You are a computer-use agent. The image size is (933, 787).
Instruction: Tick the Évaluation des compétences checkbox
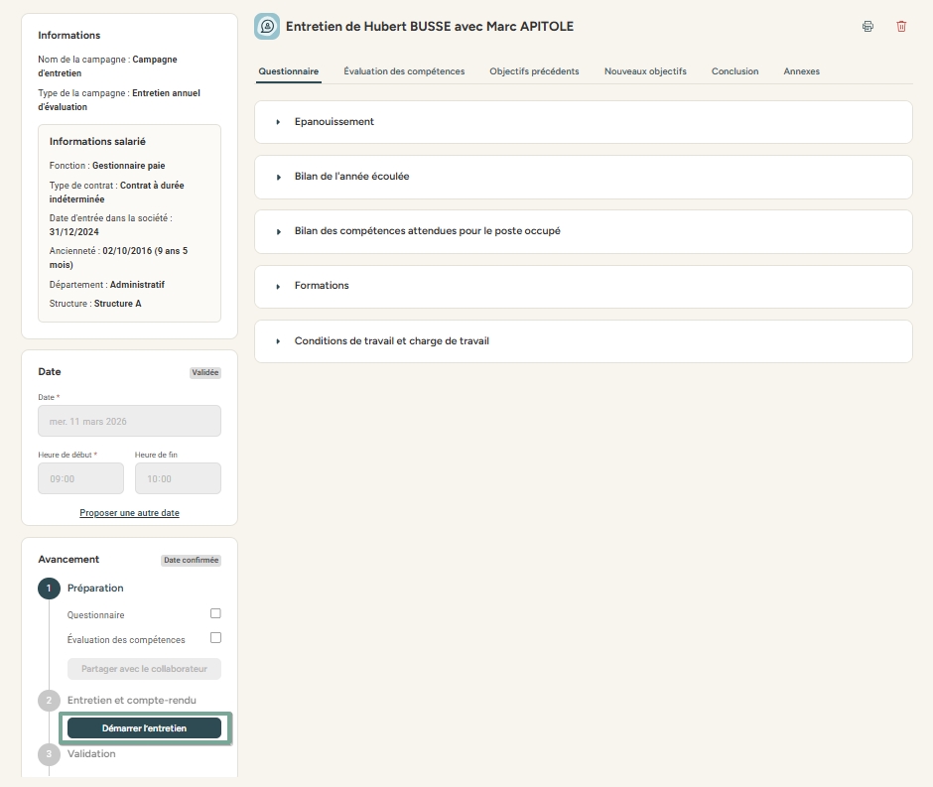(x=215, y=638)
